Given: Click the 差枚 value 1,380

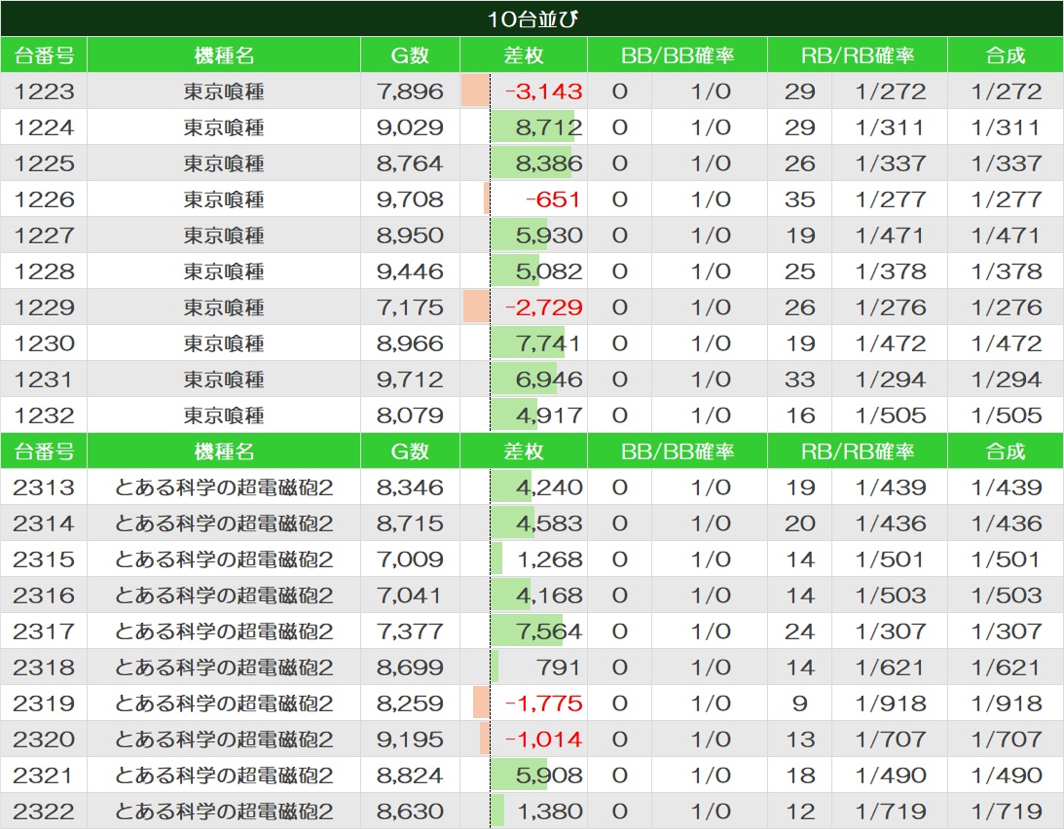Looking at the screenshot, I should click(x=550, y=810).
